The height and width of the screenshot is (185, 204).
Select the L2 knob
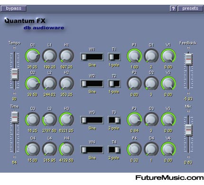click(49, 83)
